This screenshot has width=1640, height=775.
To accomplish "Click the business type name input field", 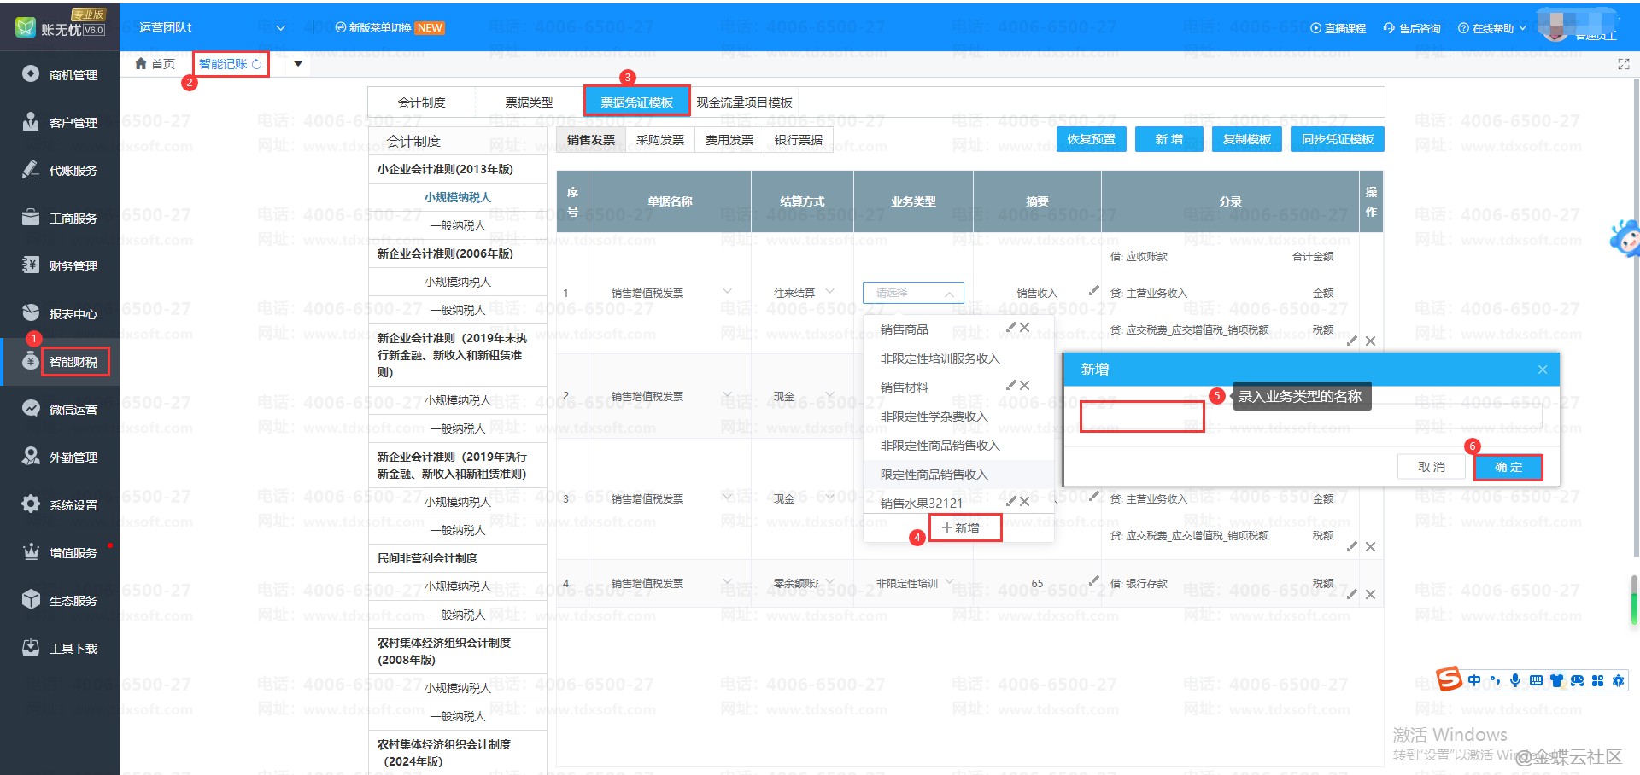I will (x=1141, y=417).
